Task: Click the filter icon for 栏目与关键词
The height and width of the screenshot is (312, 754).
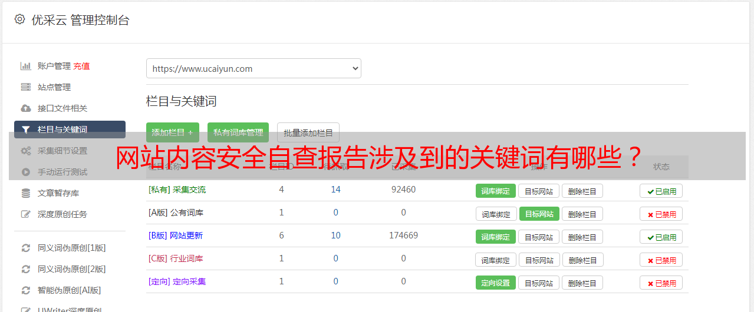Action: (26, 130)
